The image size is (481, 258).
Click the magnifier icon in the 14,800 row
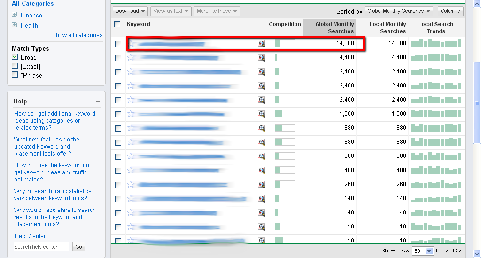click(262, 44)
